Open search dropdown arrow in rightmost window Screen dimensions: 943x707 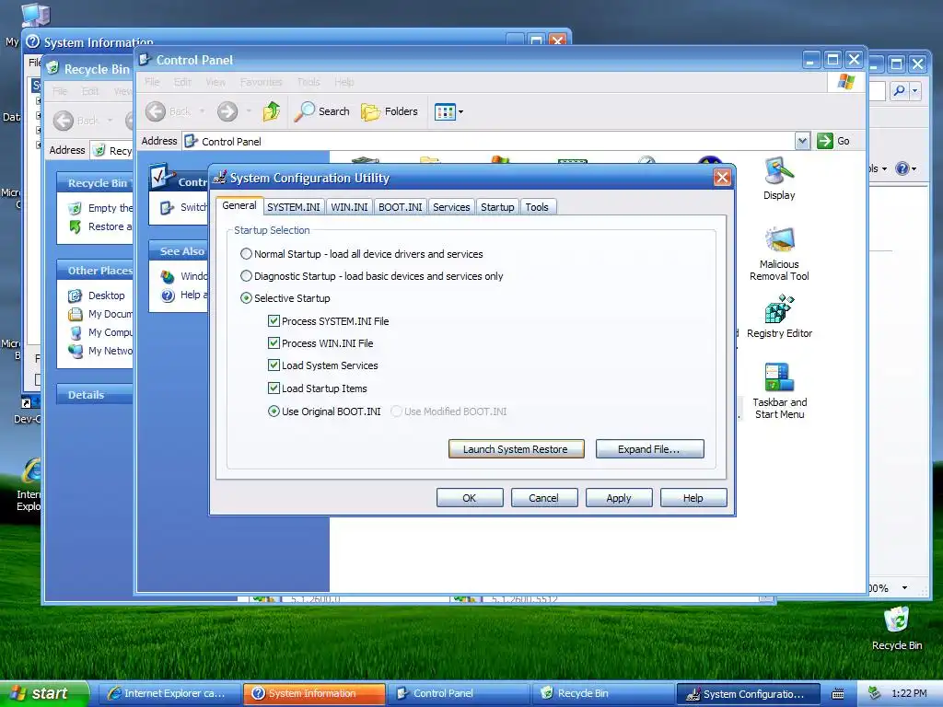click(914, 91)
